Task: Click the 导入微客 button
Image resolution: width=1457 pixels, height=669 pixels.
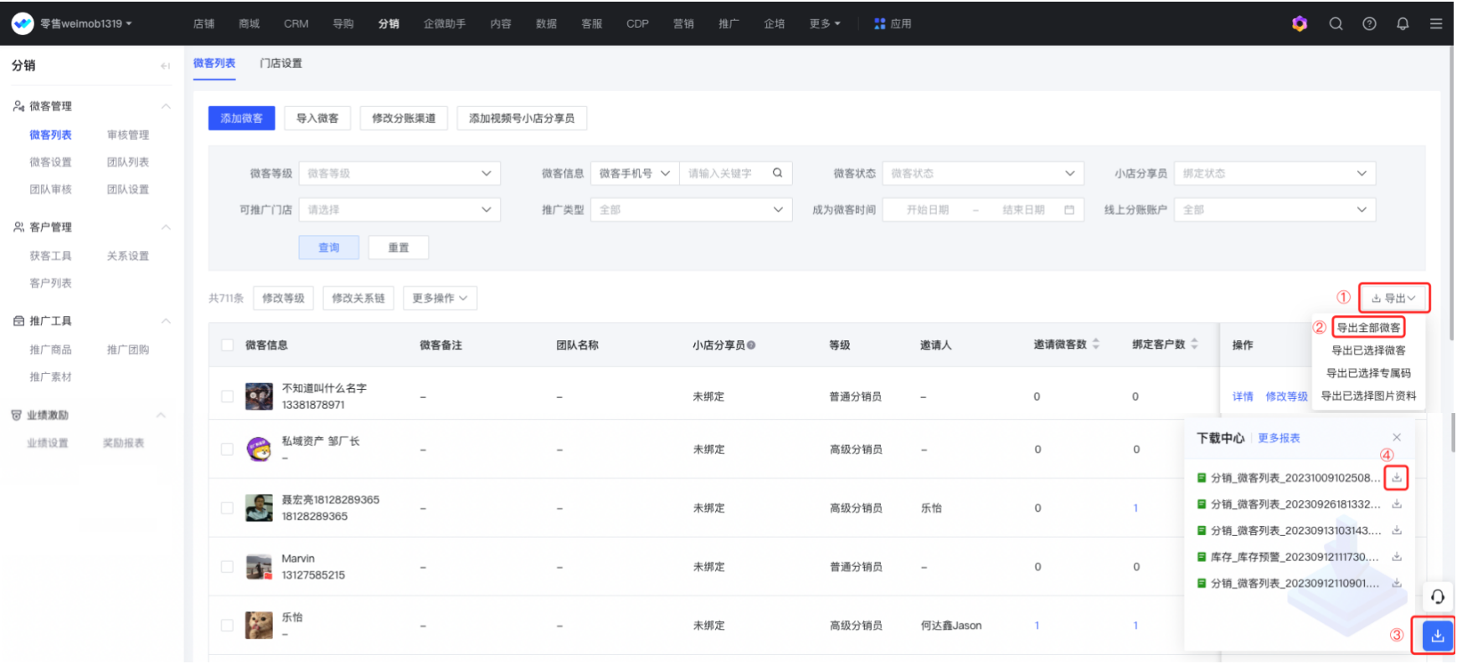Action: pyautogui.click(x=317, y=119)
